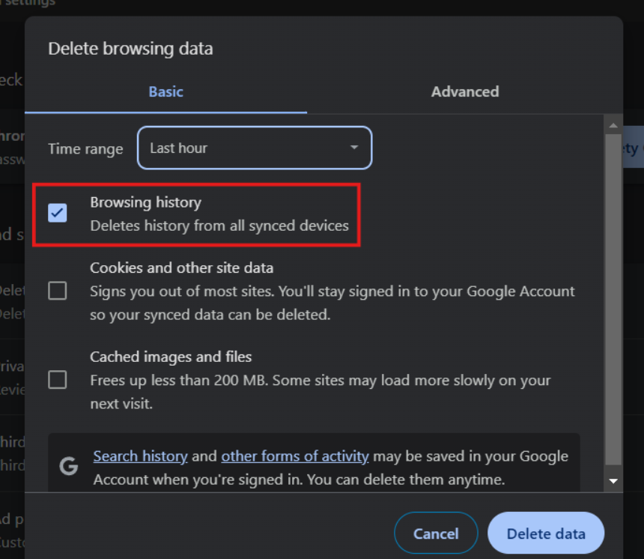Follow the other forms of activity link
644x559 pixels.
tap(294, 456)
